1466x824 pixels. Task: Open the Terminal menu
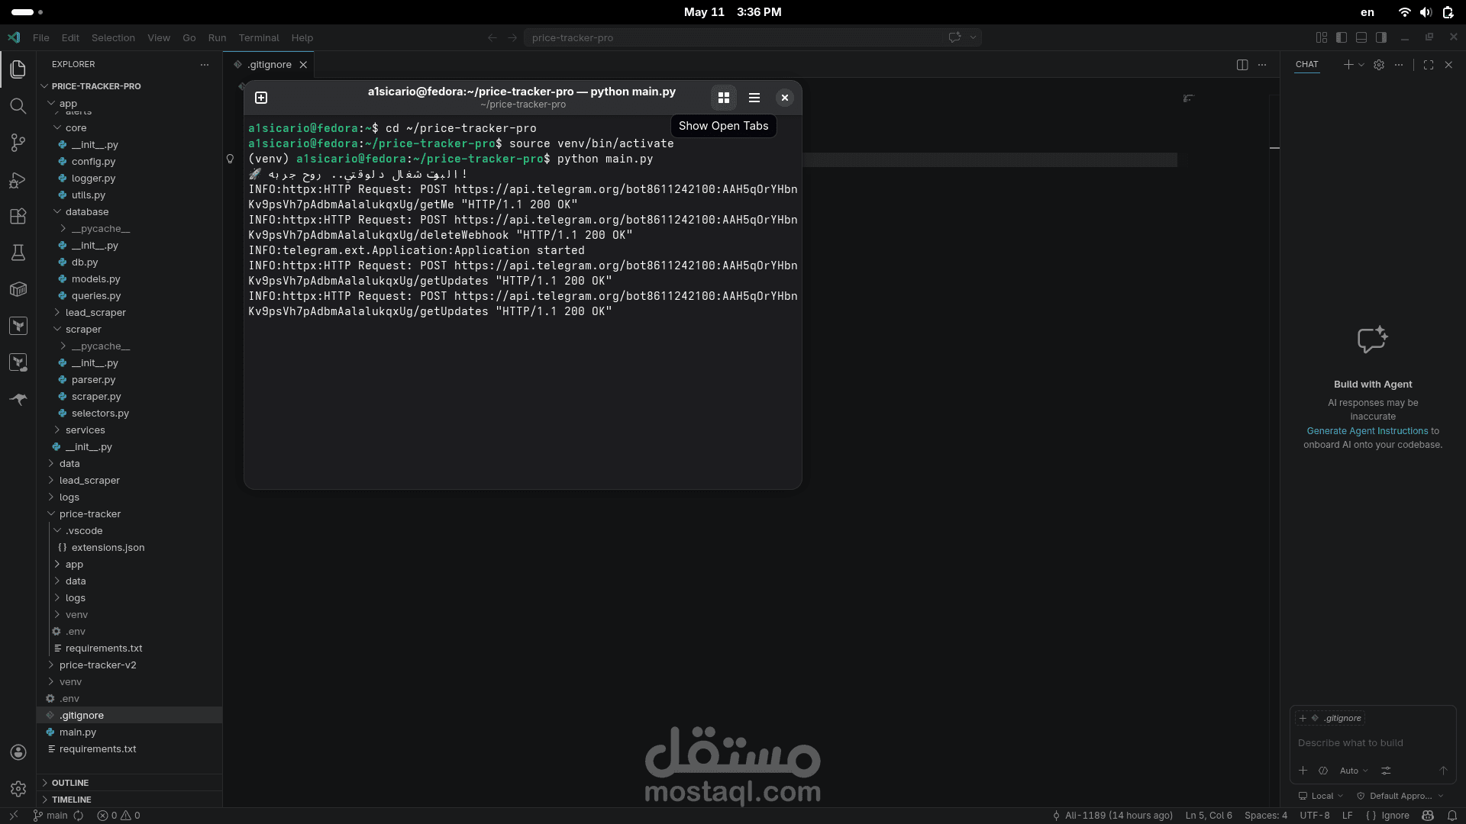[x=259, y=37]
